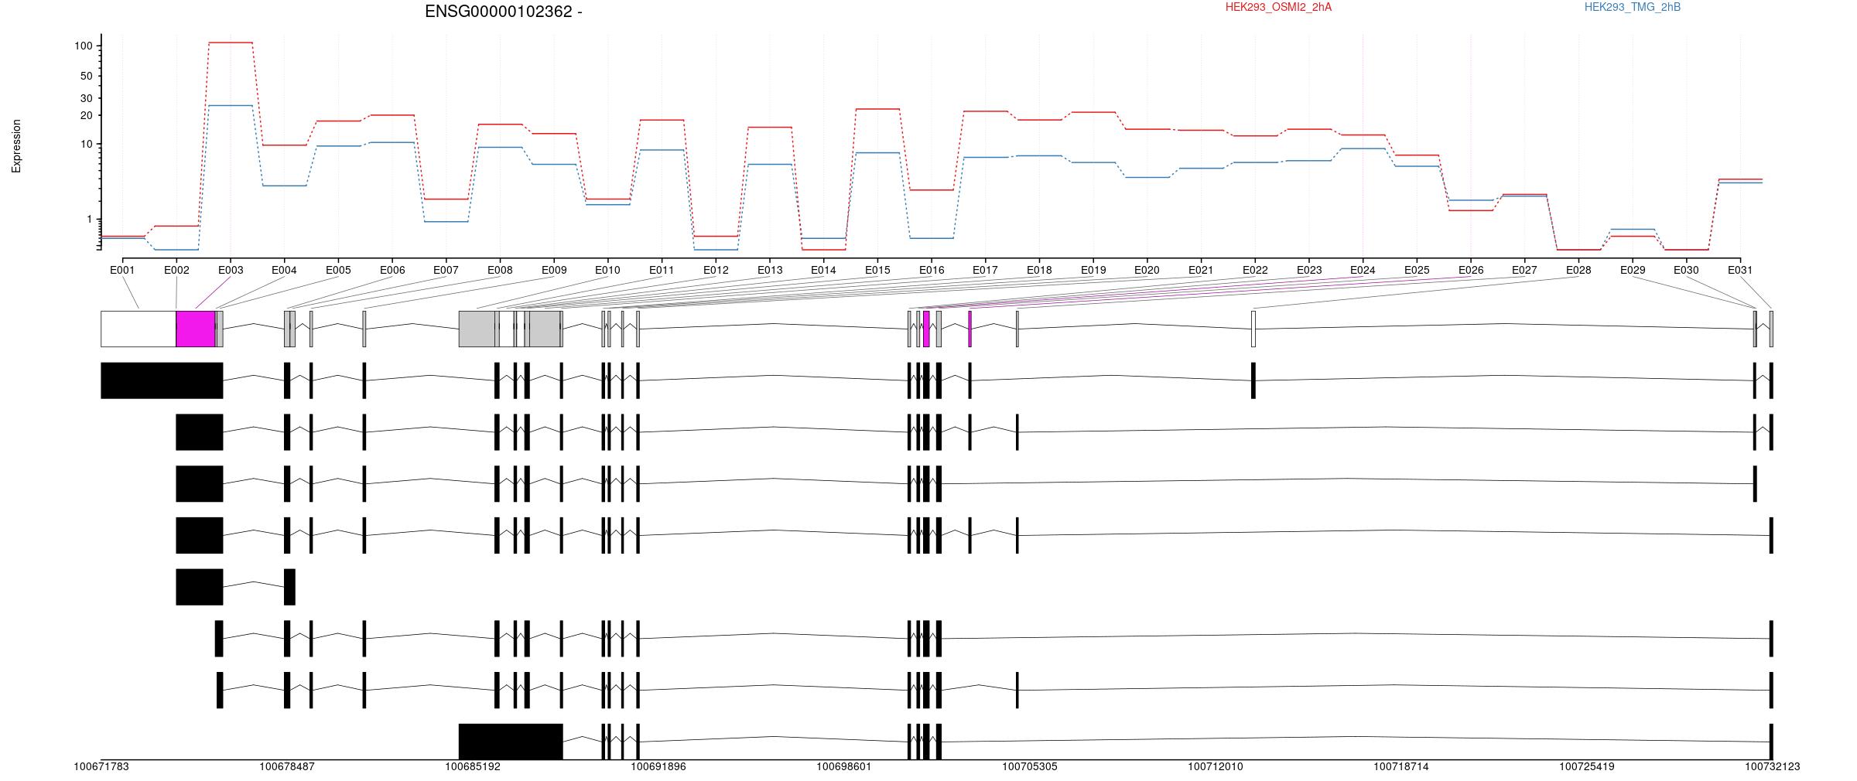Click exon label E019
Screen dimensions: 1857x781
pos(1093,270)
